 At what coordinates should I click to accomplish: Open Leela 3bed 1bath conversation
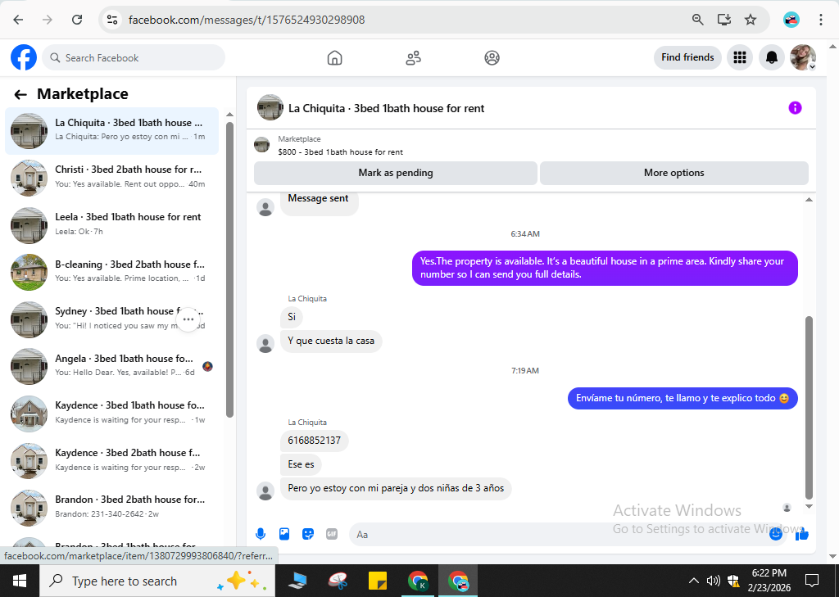(x=111, y=224)
